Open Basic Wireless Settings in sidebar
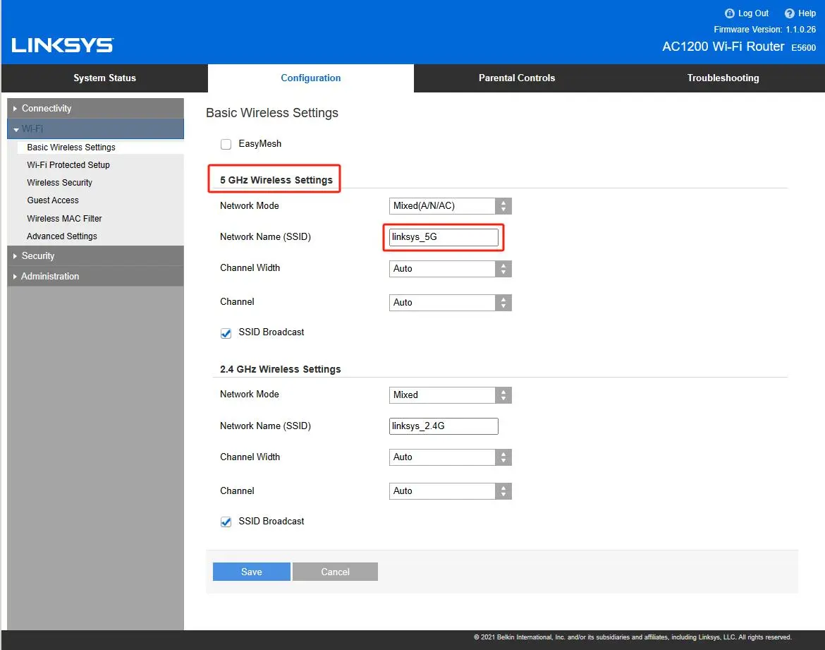Screen dimensions: 825x650 click(x=71, y=148)
